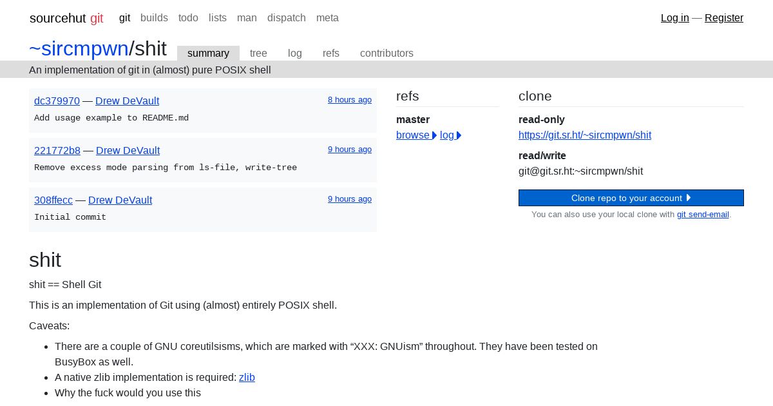
Task: Open the git service nav item
Action: 124,18
